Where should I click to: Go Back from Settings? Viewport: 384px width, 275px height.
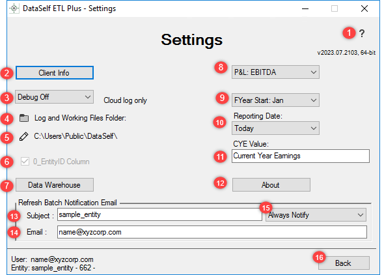click(344, 263)
